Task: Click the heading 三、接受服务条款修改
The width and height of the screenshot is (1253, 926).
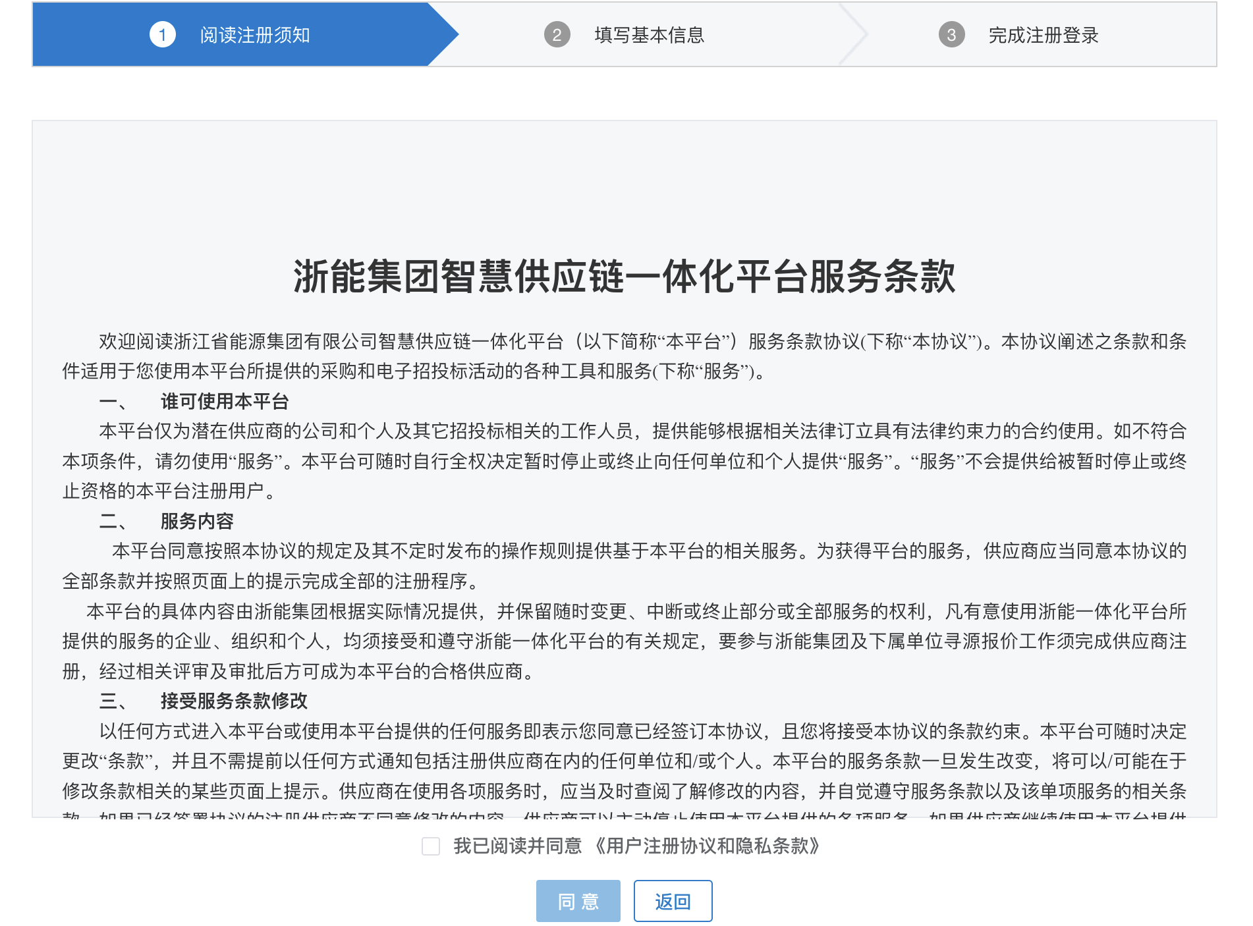Action: 204,701
